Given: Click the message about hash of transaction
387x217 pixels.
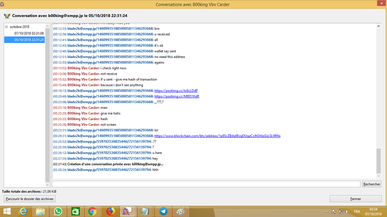Looking at the screenshot, I should [x=129, y=80].
